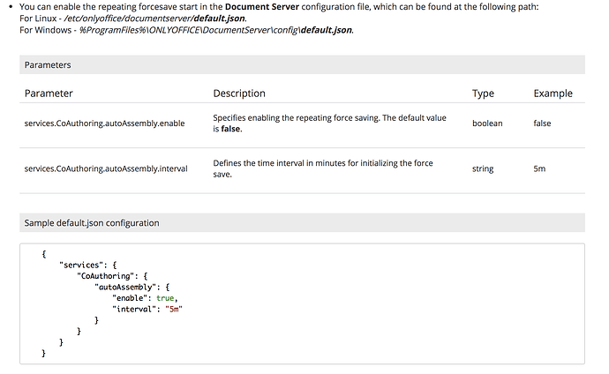Viewport: 609px width, 374px height.
Task: Click the "interval": "5m" line in the code
Action: (x=152, y=309)
